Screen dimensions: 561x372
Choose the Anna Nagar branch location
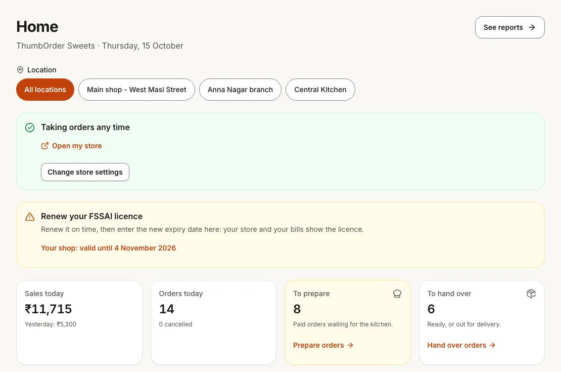pos(240,90)
